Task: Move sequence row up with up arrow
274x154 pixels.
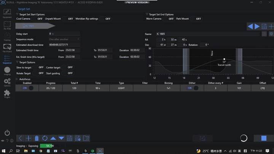Action: [53, 138]
